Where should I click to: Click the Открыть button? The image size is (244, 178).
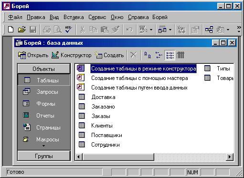33,55
